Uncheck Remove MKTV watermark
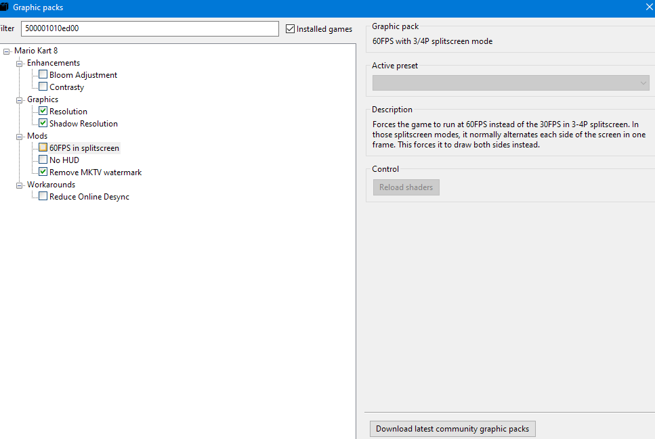The image size is (655, 439). click(x=43, y=172)
